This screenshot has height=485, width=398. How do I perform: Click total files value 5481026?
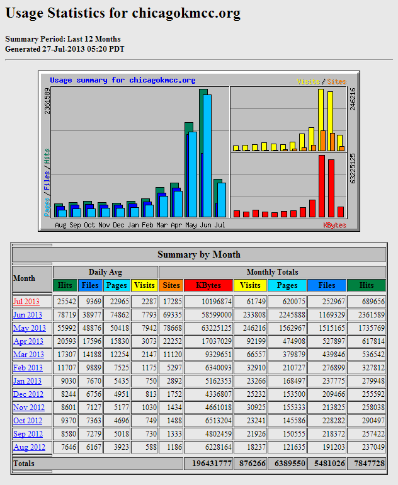329,464
